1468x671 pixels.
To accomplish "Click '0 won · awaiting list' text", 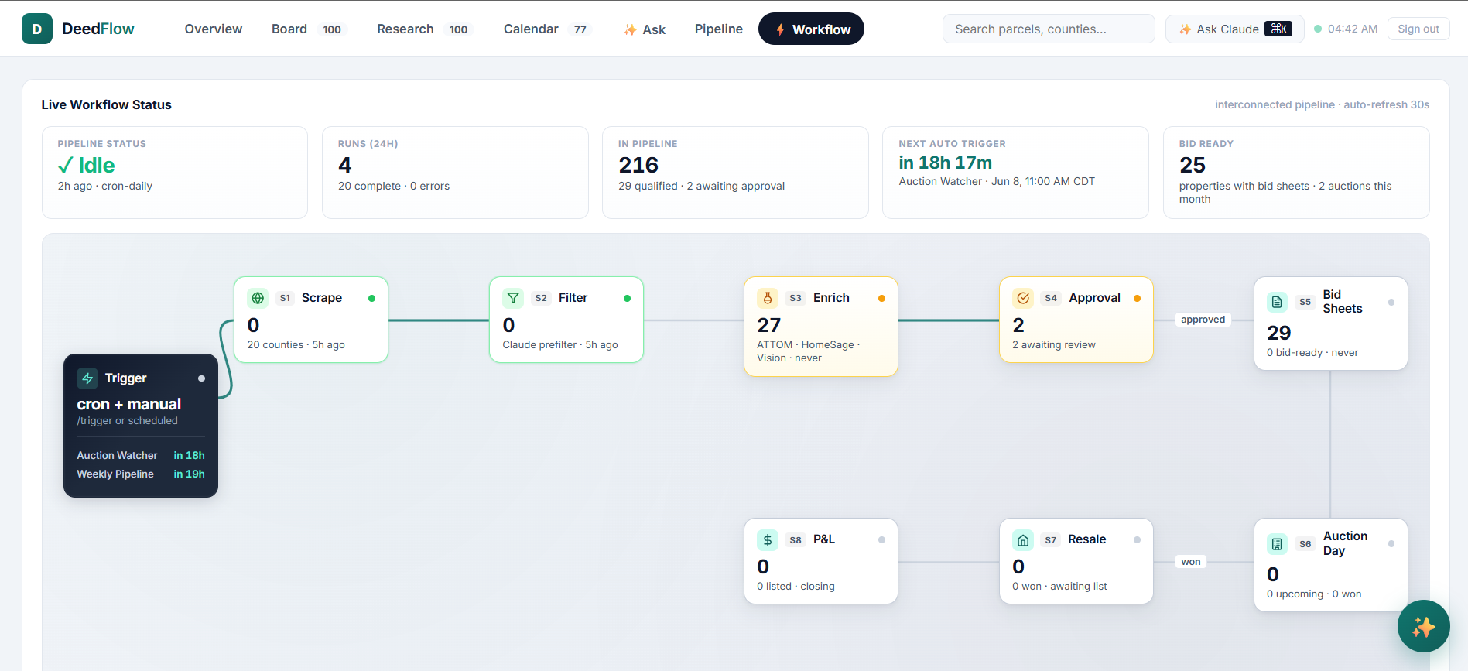I will (x=1059, y=587).
